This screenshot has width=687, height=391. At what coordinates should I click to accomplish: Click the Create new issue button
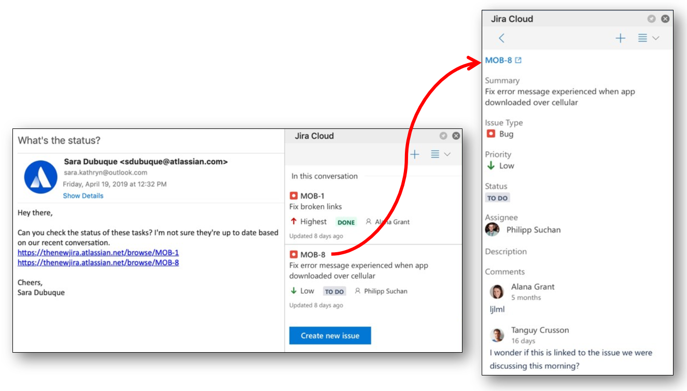330,336
